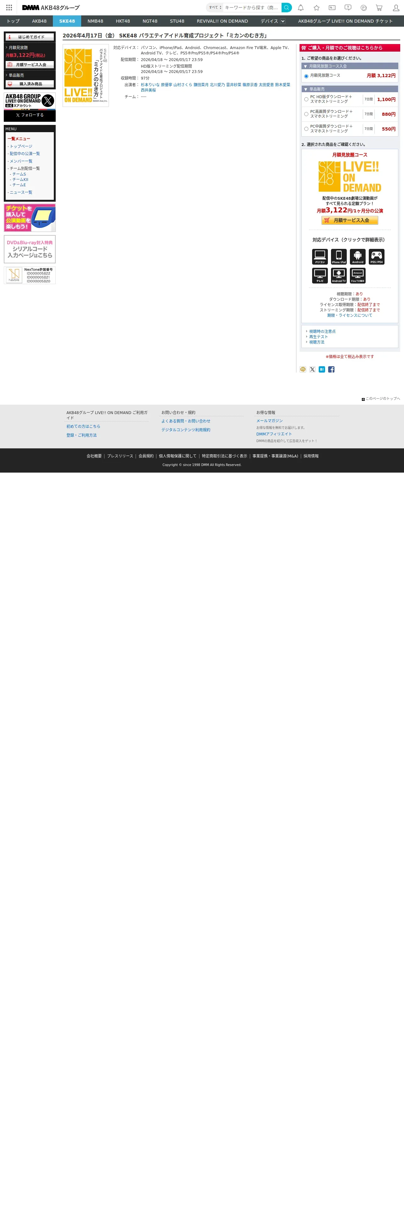Collapse the 単品販売 section header
The image size is (404, 1212).
[x=350, y=89]
